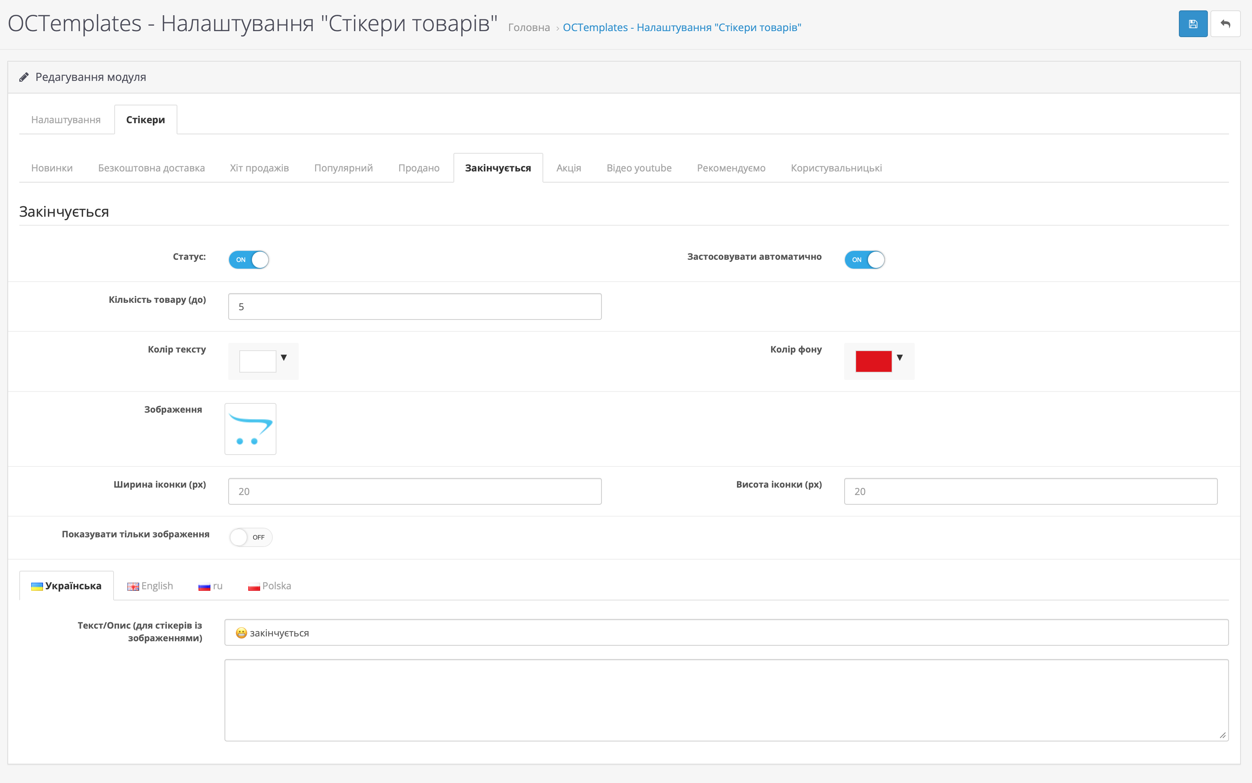The image size is (1252, 783).
Task: Switch to the ru language tab
Action: pos(210,586)
